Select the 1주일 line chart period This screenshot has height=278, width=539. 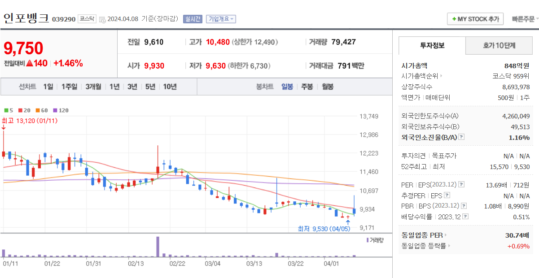[x=69, y=87]
